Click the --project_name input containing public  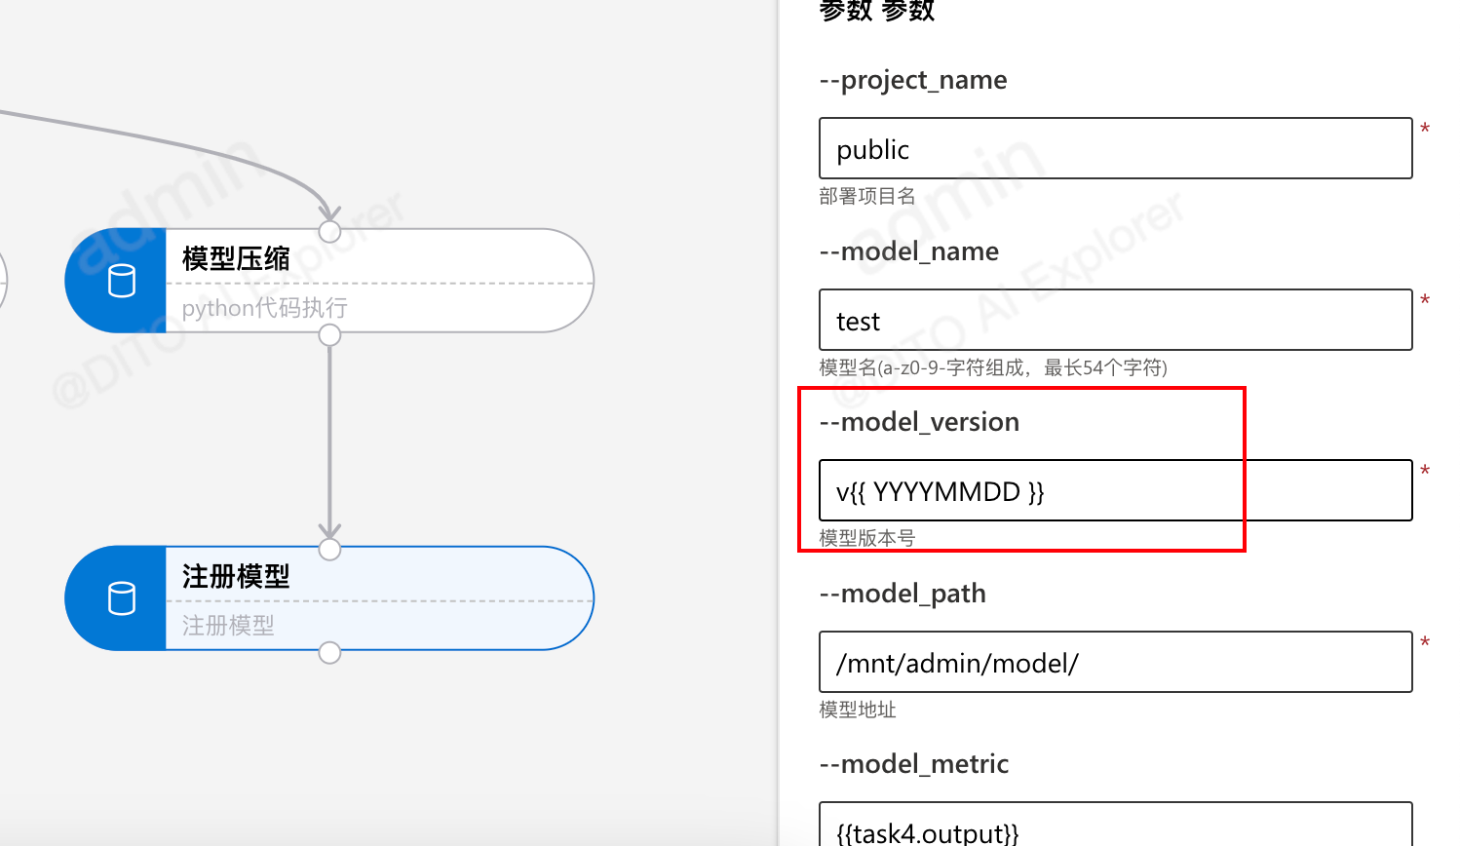(1115, 148)
